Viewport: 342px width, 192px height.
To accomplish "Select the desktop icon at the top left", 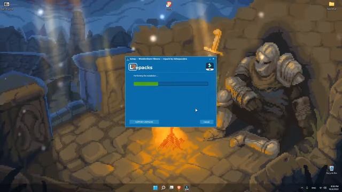I will (x=7, y=6).
